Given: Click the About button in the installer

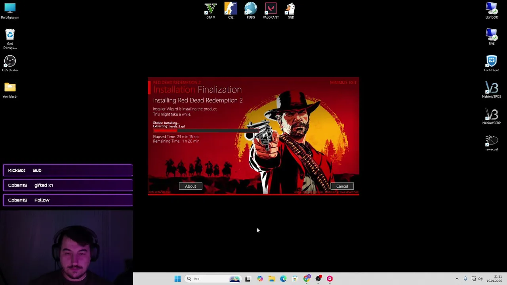Looking at the screenshot, I should [x=191, y=186].
